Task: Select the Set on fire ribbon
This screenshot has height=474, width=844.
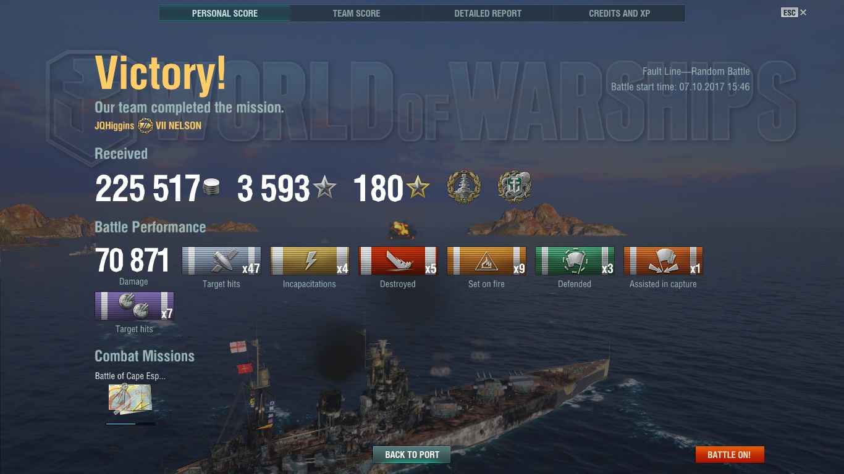Action: click(486, 261)
